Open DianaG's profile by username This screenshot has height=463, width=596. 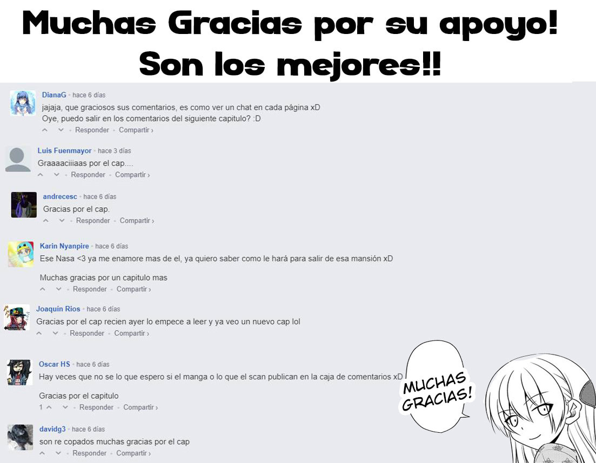pos(54,95)
